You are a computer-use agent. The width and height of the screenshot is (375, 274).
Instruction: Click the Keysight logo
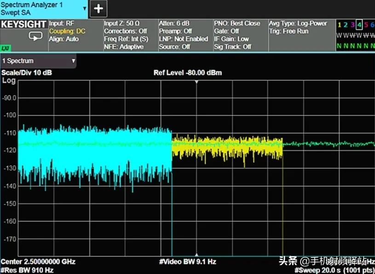[x=23, y=24]
